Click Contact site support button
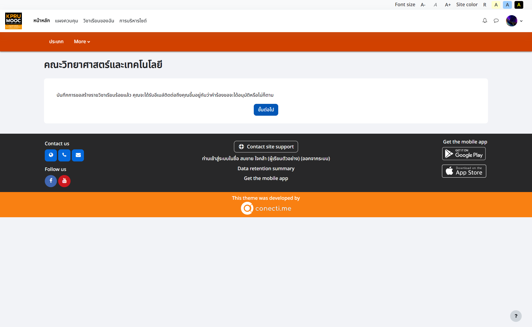532x327 pixels. (x=266, y=147)
